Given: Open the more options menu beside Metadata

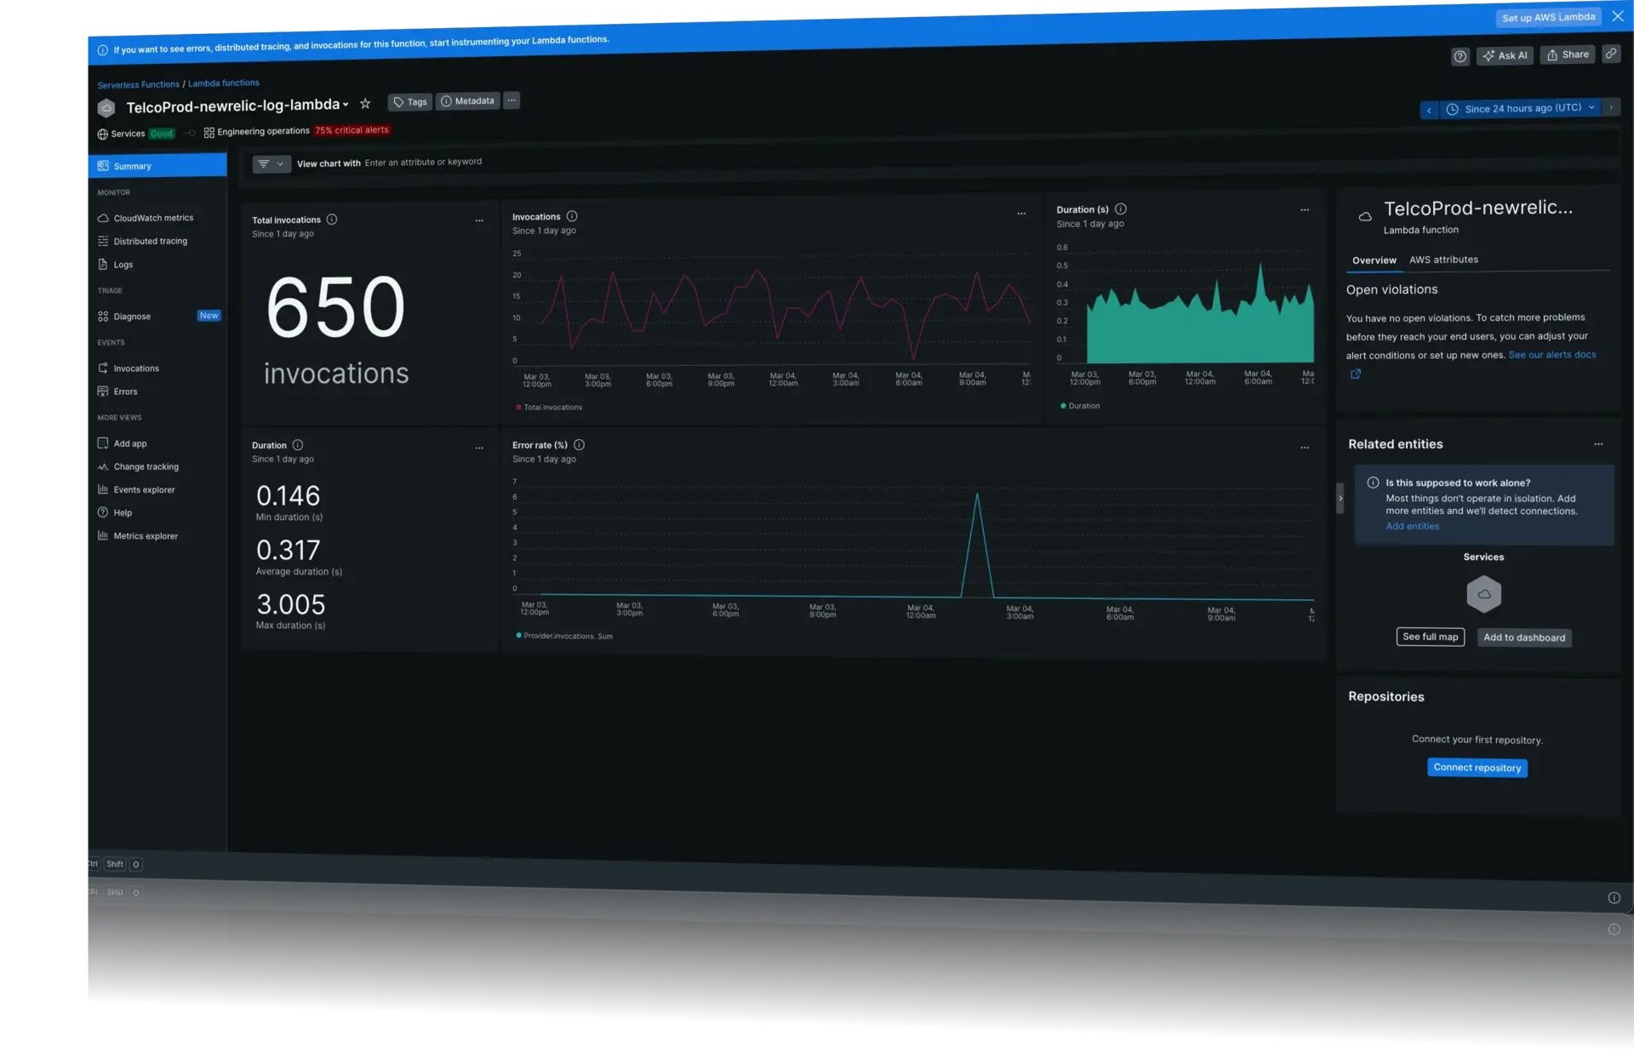Looking at the screenshot, I should point(511,100).
